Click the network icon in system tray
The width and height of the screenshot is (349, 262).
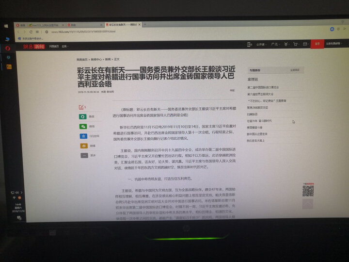pos(13,193)
